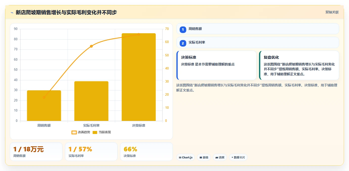349x171 pixels.
Task: Click the text 决策标准 是本节需要辅助理解的重点
Action: click(x=208, y=64)
